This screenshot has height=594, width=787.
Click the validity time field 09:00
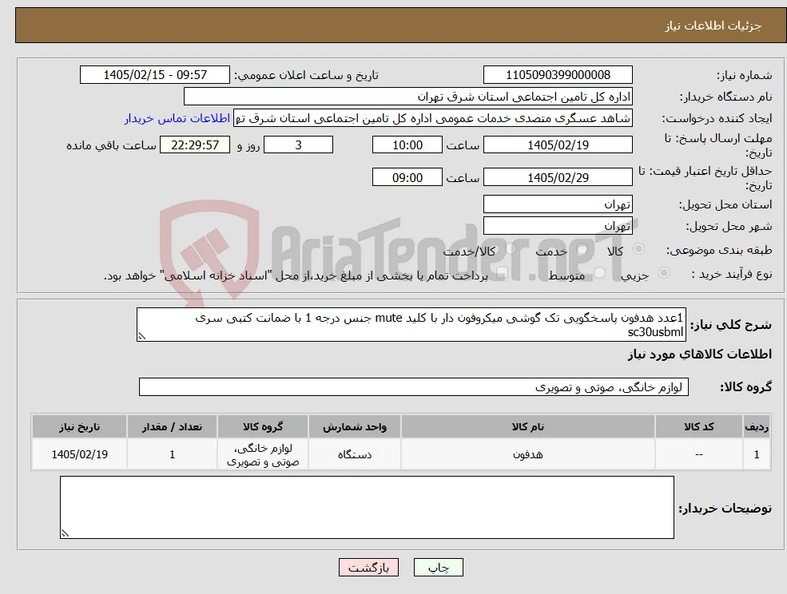click(407, 177)
